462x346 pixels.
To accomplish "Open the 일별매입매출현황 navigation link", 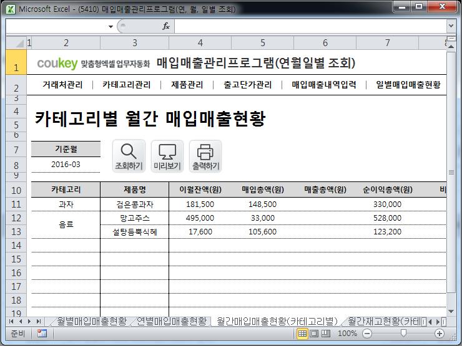I will (x=408, y=85).
